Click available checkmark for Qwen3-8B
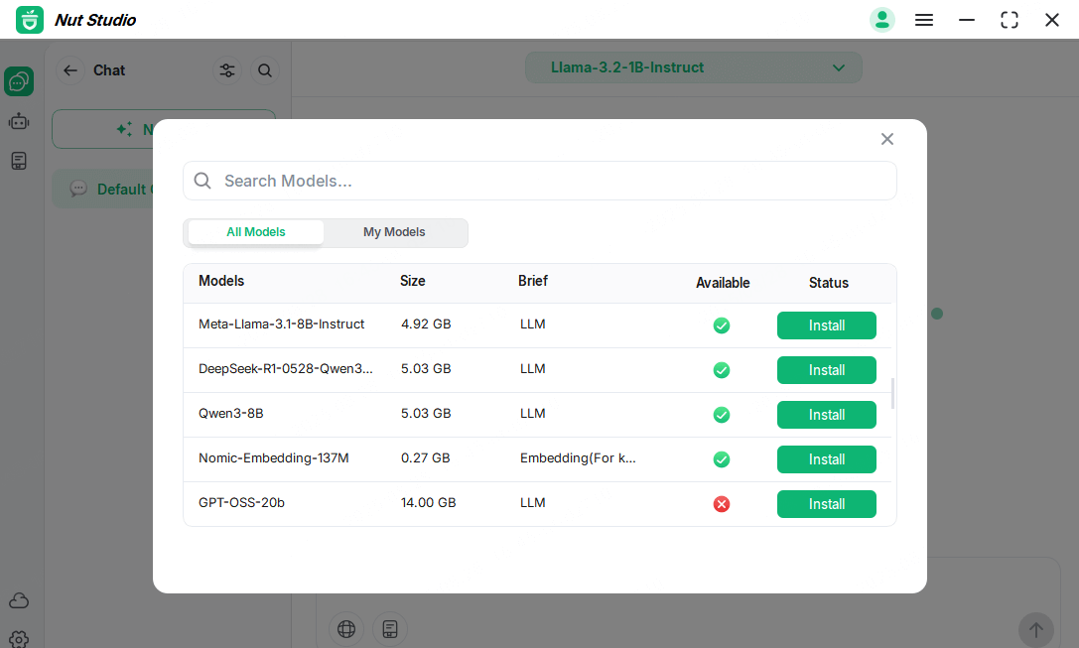The height and width of the screenshot is (648, 1079). coord(722,415)
